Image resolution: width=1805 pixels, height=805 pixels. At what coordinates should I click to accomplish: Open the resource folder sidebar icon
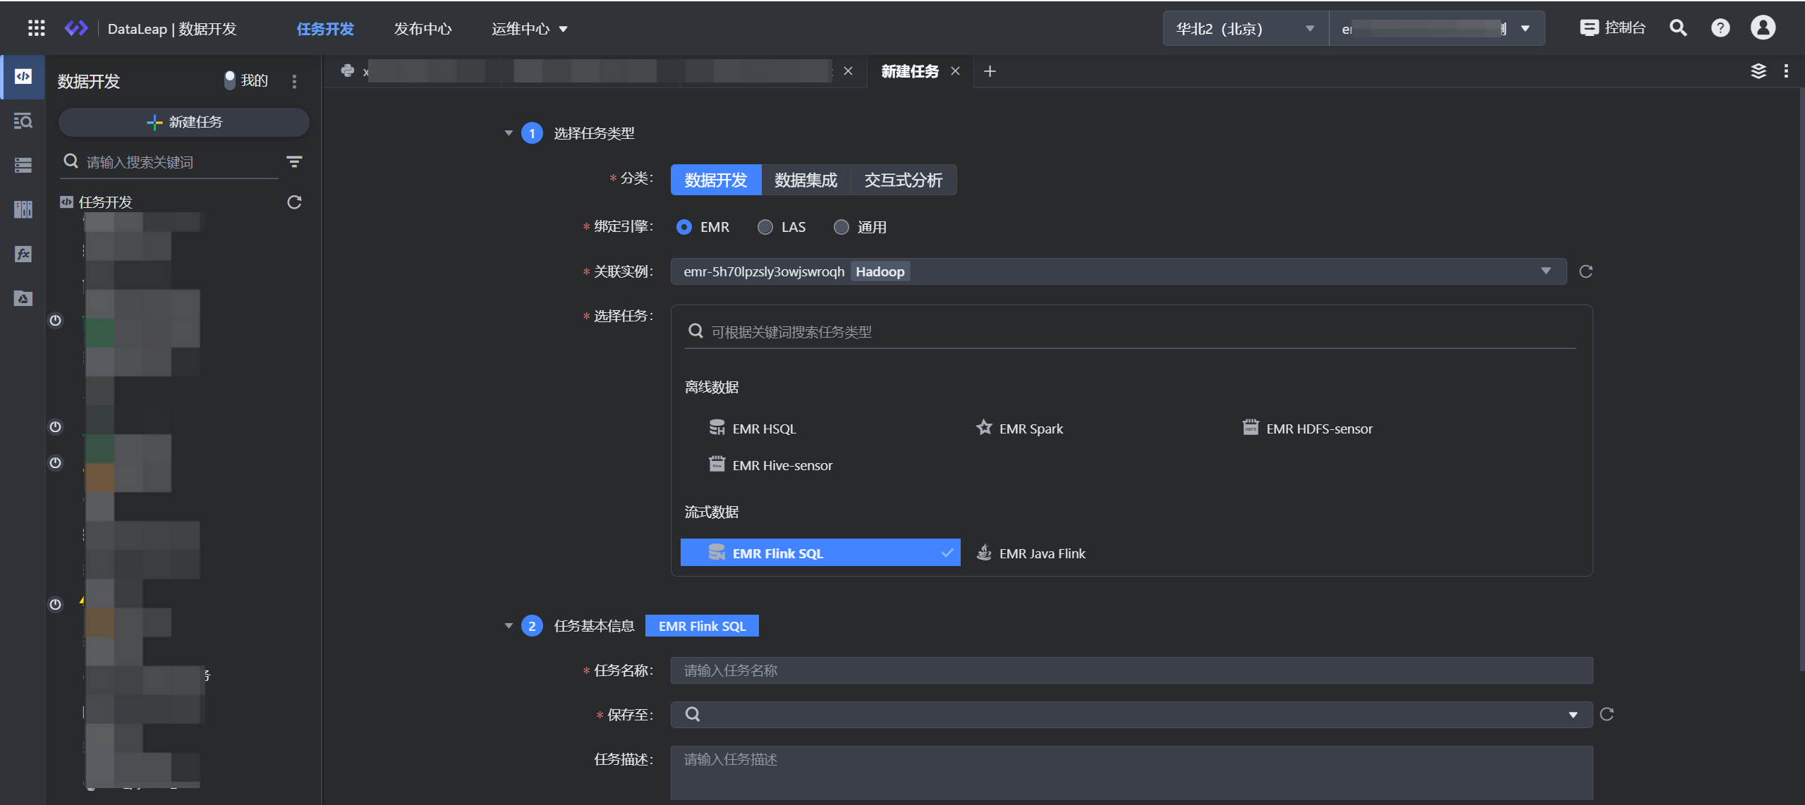tap(23, 298)
